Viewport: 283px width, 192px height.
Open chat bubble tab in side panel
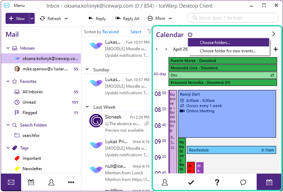click(x=243, y=182)
